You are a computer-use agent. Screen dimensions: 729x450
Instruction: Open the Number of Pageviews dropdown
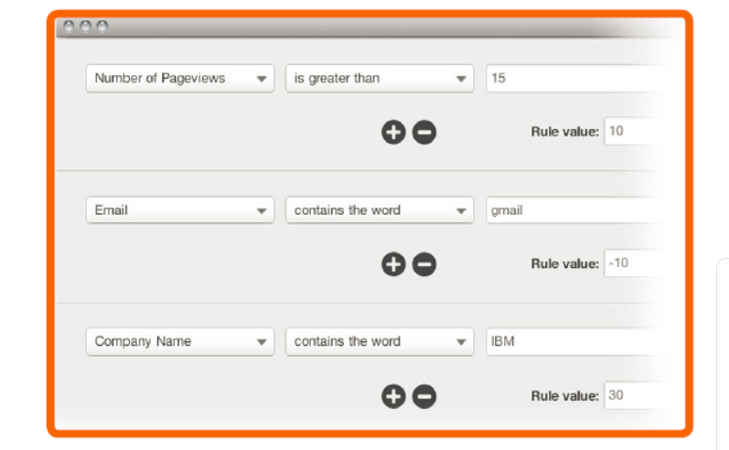click(x=180, y=79)
